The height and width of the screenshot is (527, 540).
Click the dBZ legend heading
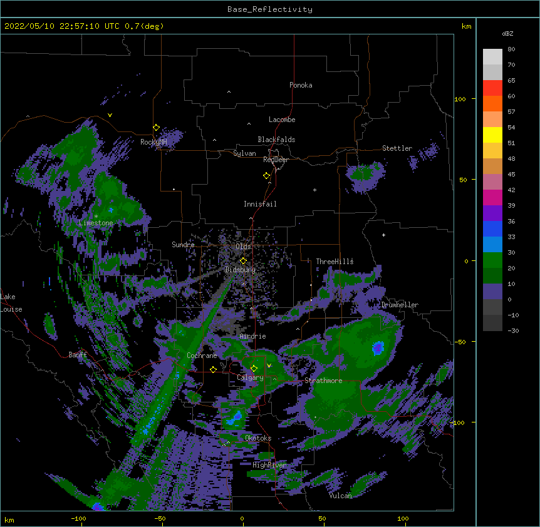507,33
